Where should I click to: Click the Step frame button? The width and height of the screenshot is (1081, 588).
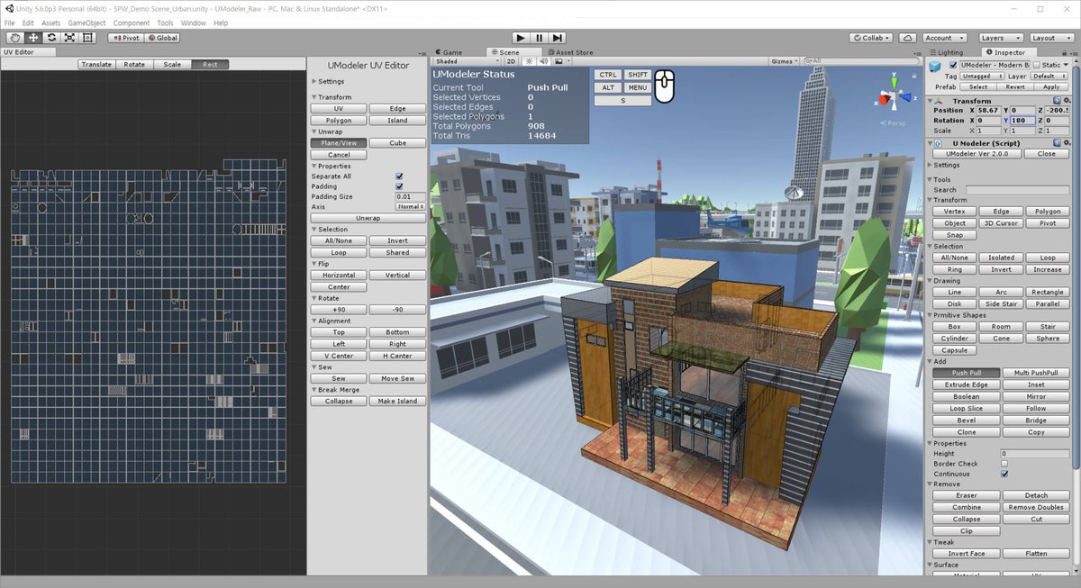[558, 38]
